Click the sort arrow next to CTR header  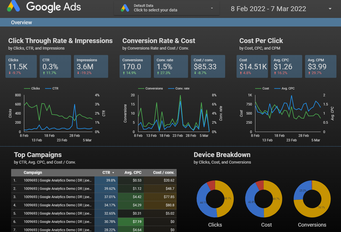click(x=113, y=173)
